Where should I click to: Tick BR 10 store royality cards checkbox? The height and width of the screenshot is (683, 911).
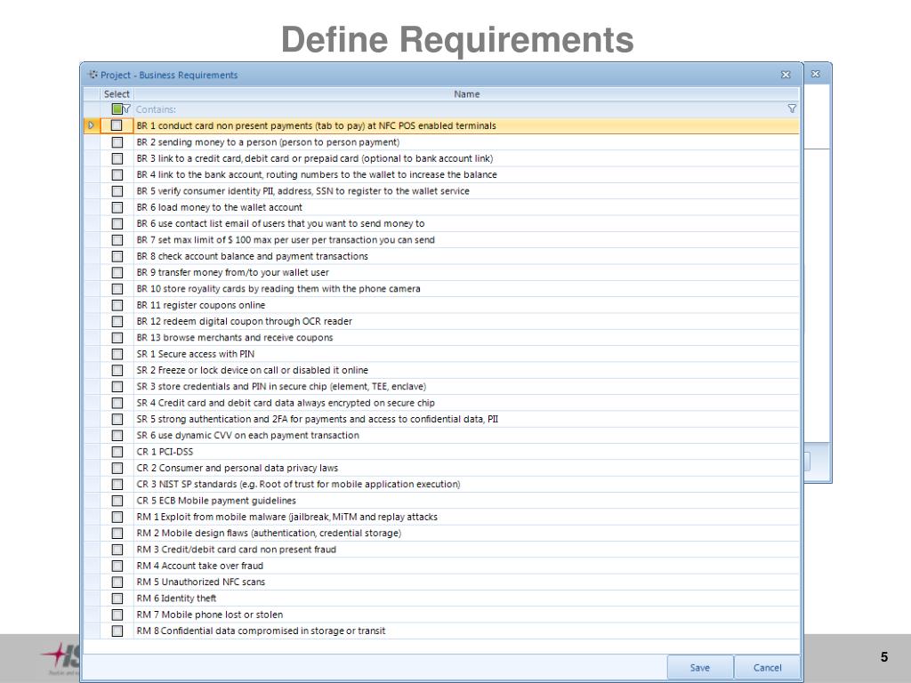(117, 289)
